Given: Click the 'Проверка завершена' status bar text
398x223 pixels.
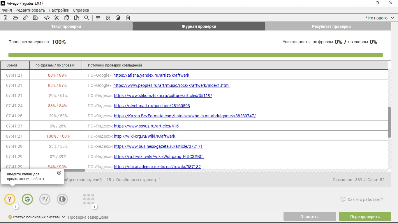Looking at the screenshot, I should (88, 217).
